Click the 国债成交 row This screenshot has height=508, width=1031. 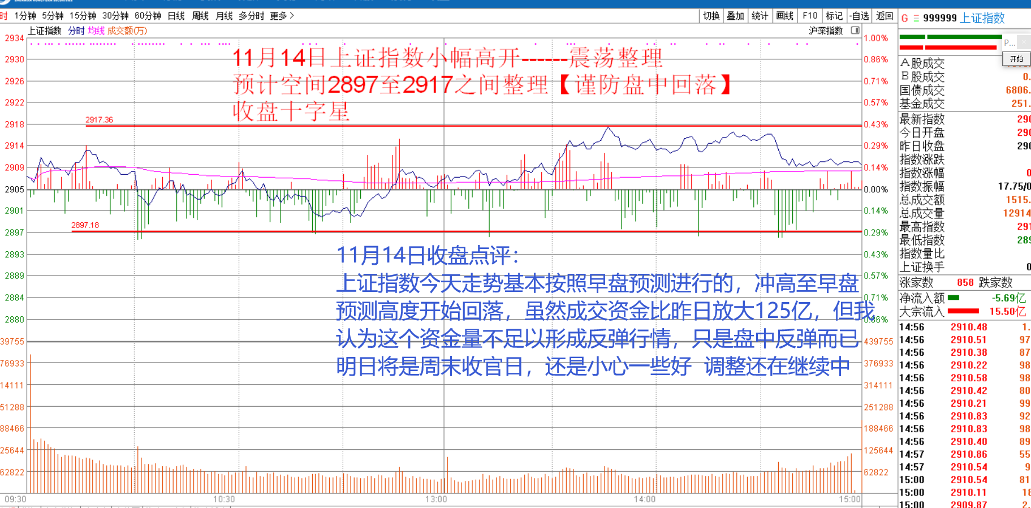click(x=965, y=90)
